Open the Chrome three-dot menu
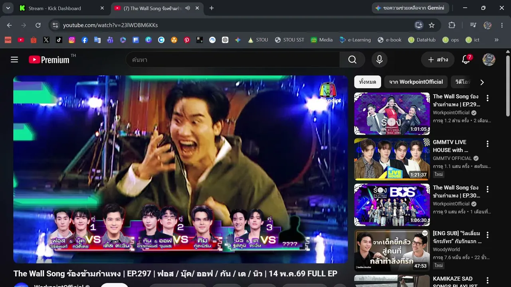The height and width of the screenshot is (287, 511). (x=502, y=25)
